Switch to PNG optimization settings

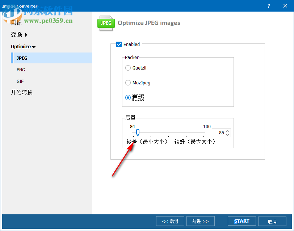[x=21, y=70]
